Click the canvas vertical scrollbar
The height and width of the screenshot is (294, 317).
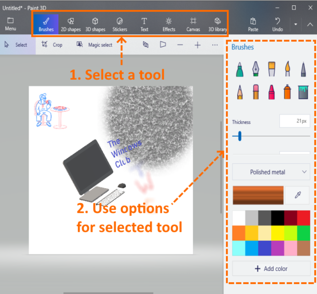point(221,167)
